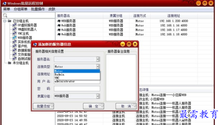Click the 确定 button
The width and height of the screenshot is (221, 125).
[93, 106]
